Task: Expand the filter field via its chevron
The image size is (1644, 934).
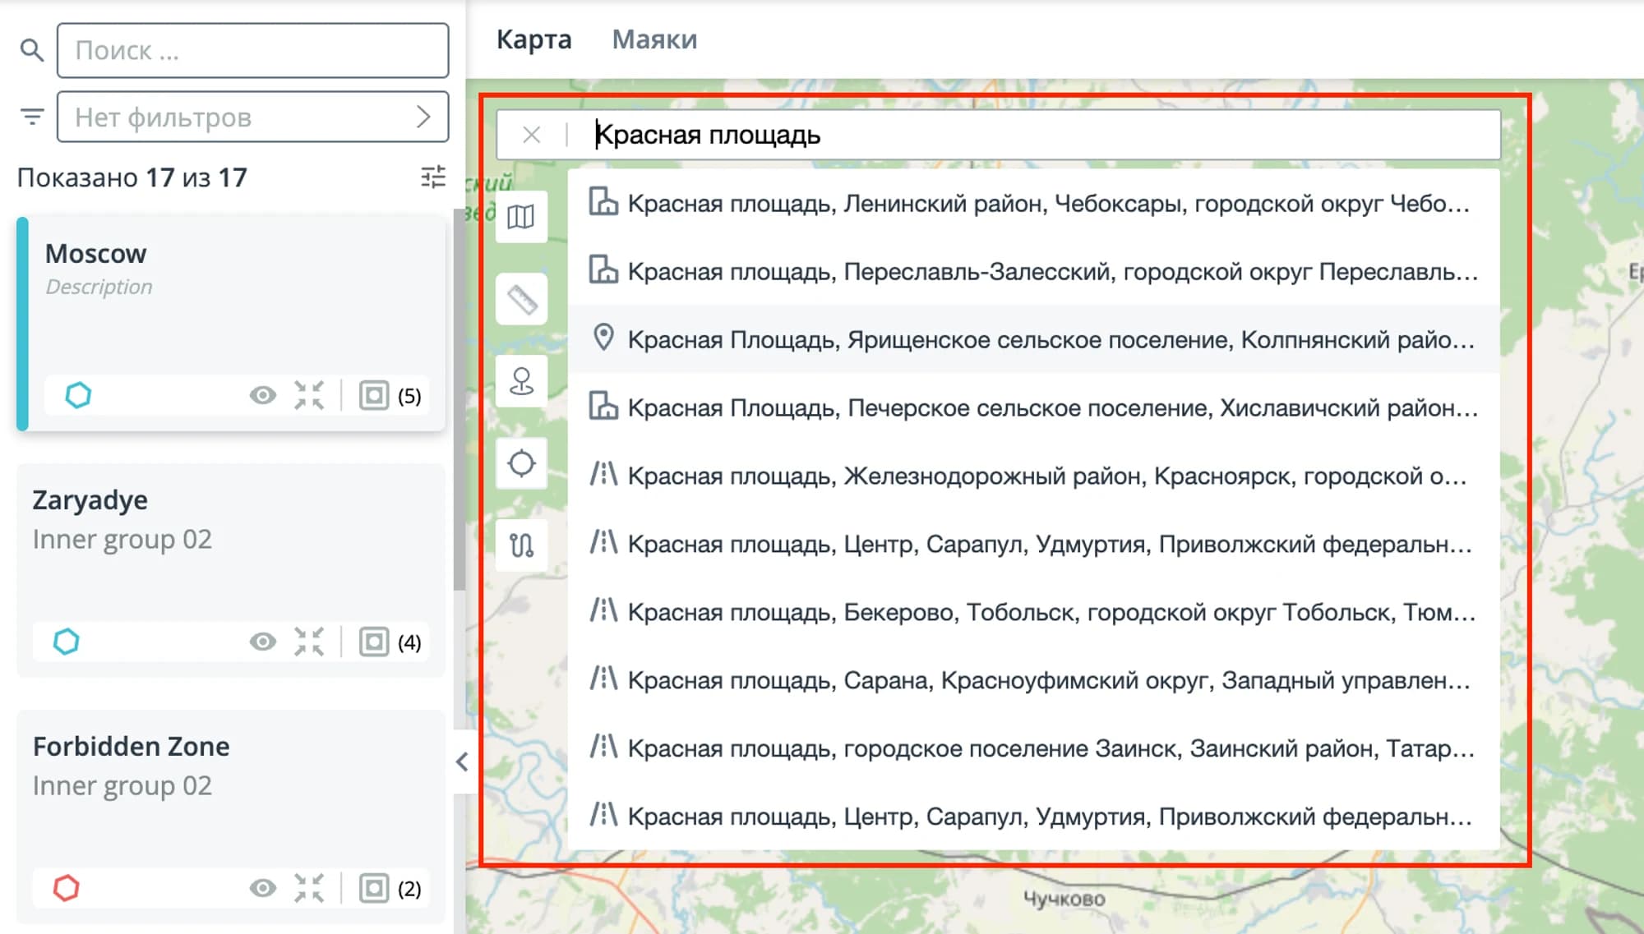Action: pos(423,117)
